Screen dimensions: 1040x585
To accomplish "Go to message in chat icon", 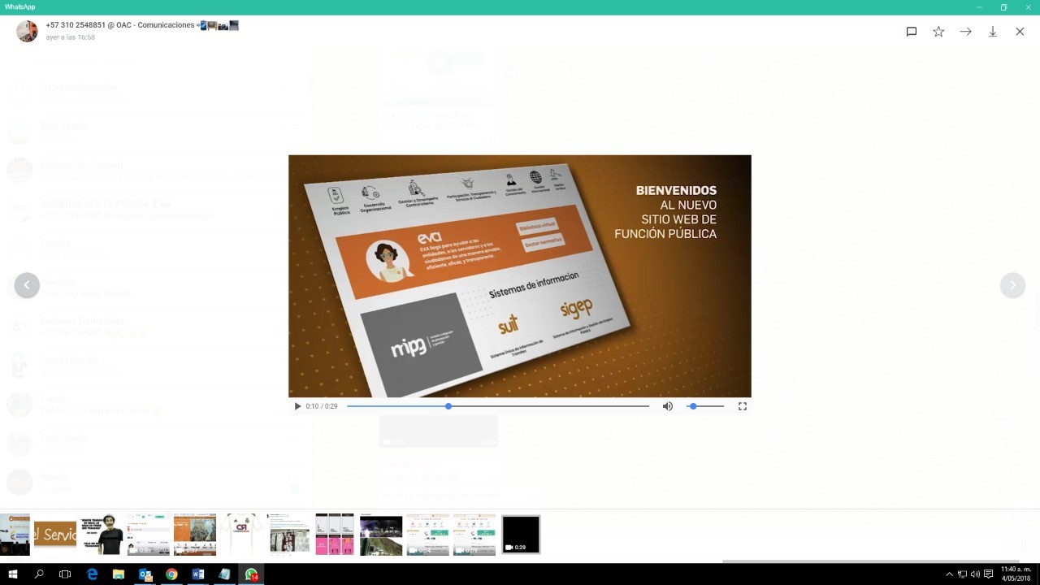I will [912, 32].
